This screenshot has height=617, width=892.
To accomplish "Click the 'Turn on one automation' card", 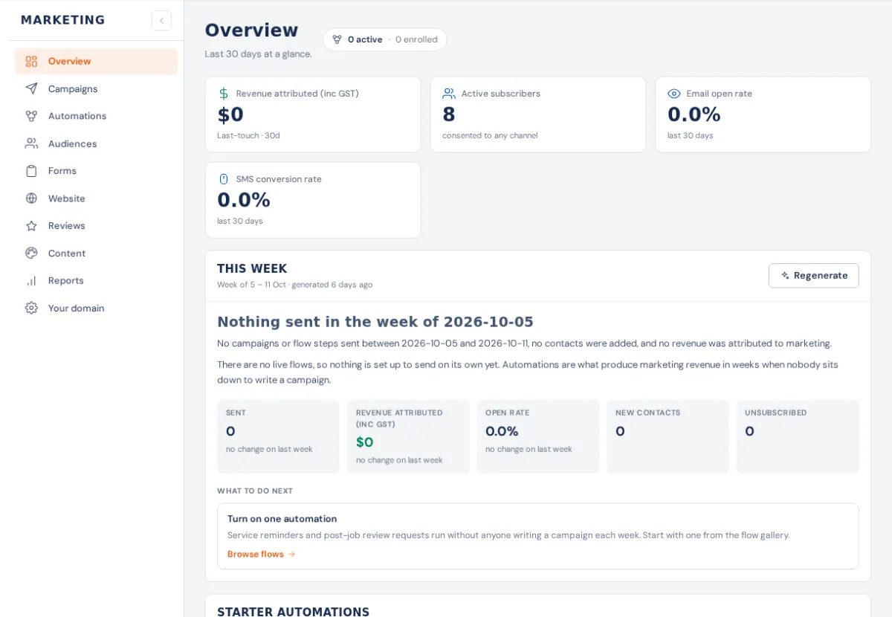I will coord(538,537).
